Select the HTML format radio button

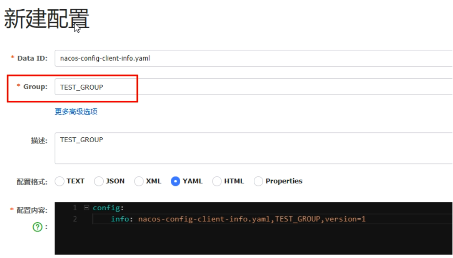[217, 181]
